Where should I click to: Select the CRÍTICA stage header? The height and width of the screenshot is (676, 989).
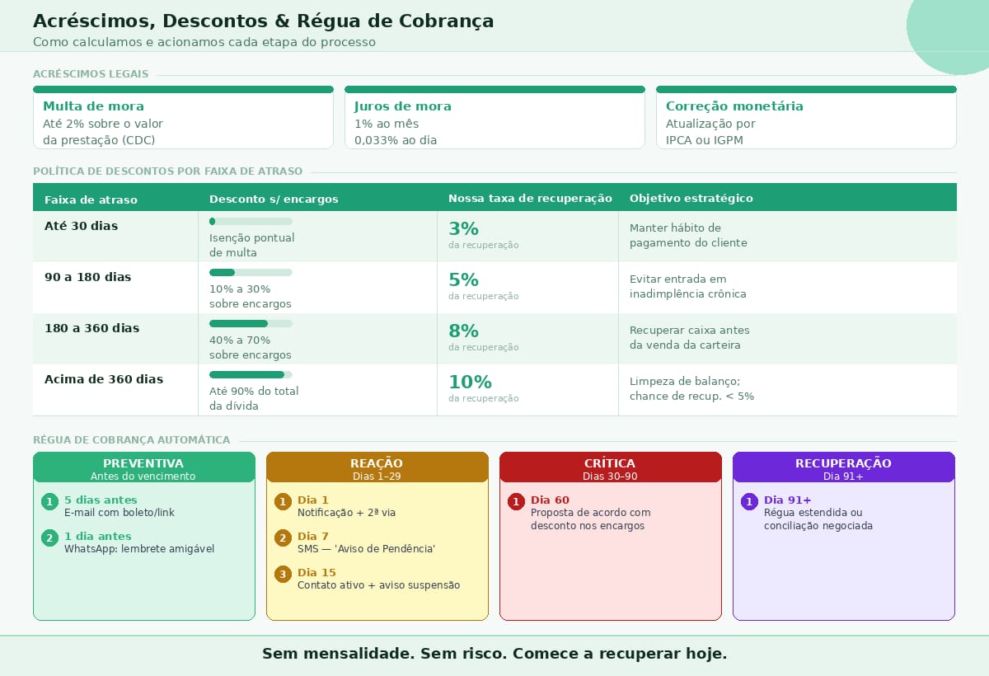pos(611,467)
